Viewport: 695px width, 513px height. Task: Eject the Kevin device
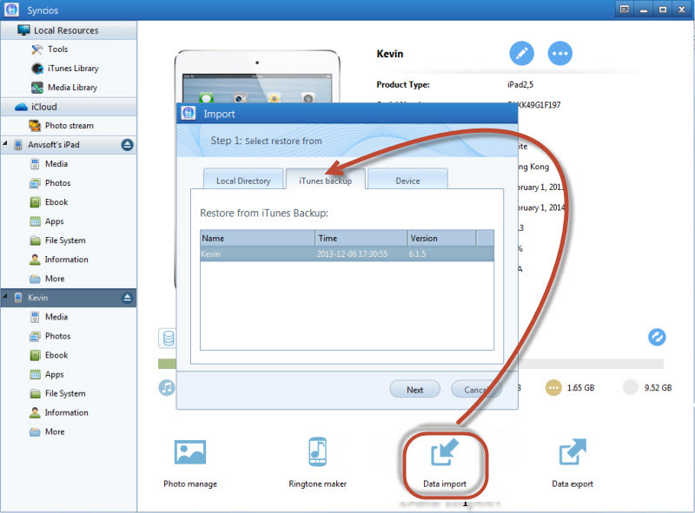click(x=127, y=298)
